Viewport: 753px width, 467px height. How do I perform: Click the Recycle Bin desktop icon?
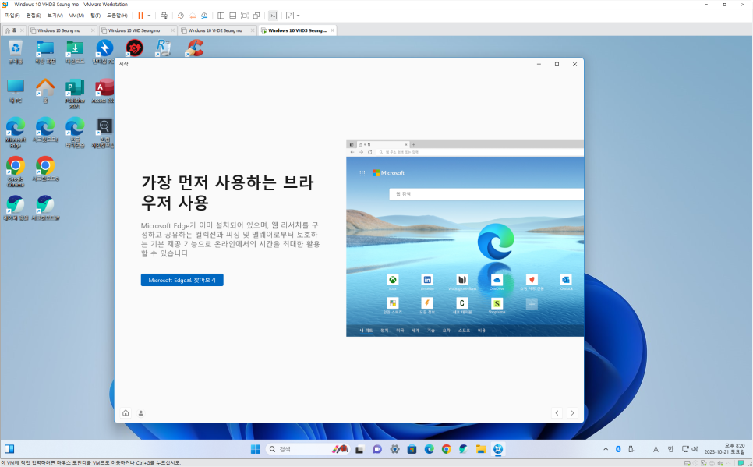pyautogui.click(x=16, y=52)
